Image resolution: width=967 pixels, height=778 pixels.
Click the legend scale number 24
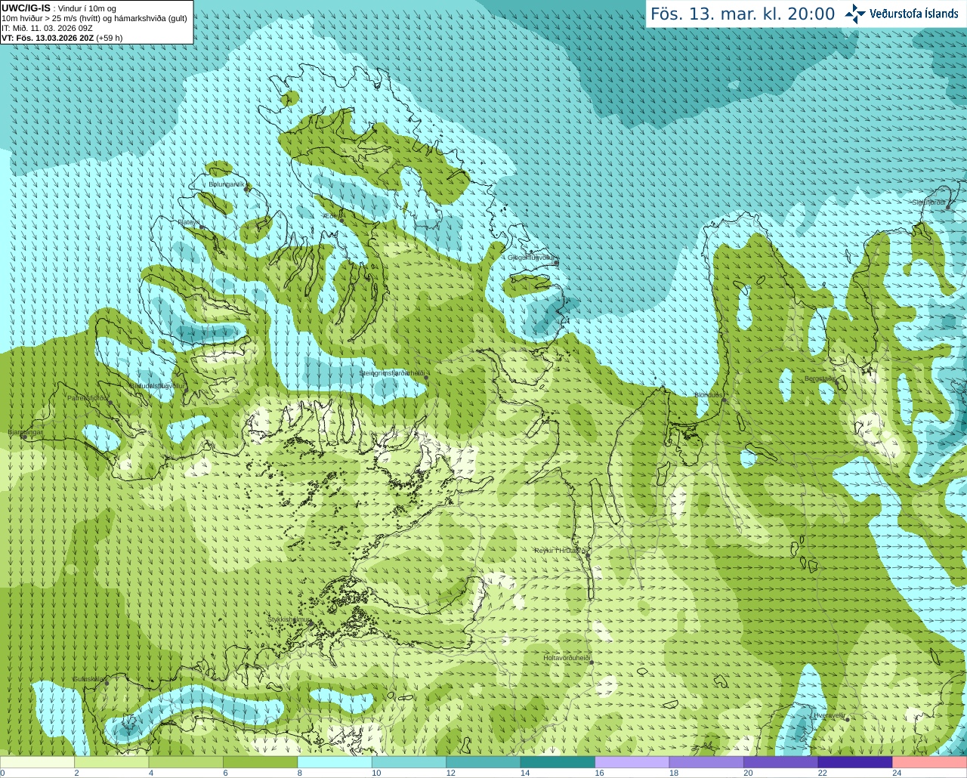pyautogui.click(x=897, y=773)
